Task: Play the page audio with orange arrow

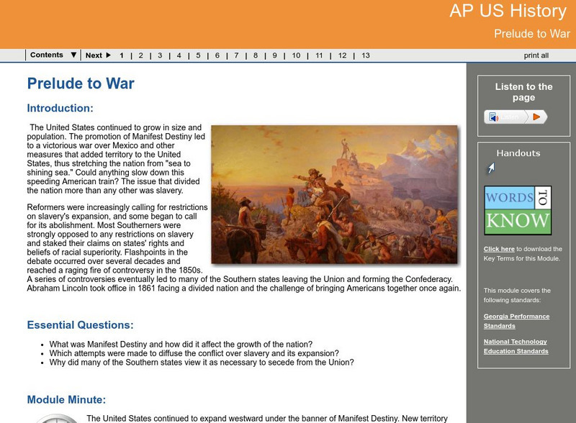Action: click(536, 117)
